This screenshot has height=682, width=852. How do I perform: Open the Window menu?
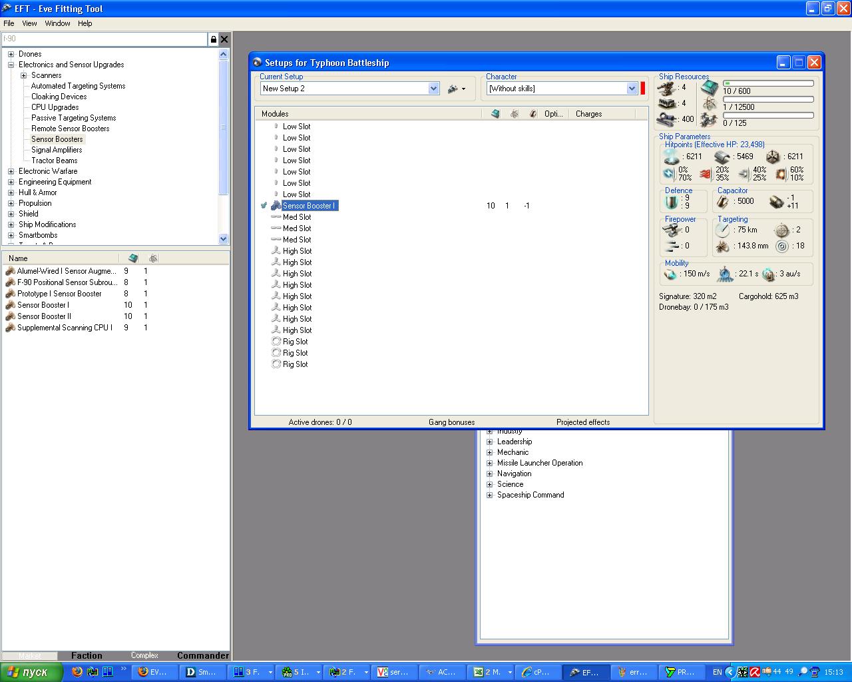(x=57, y=23)
